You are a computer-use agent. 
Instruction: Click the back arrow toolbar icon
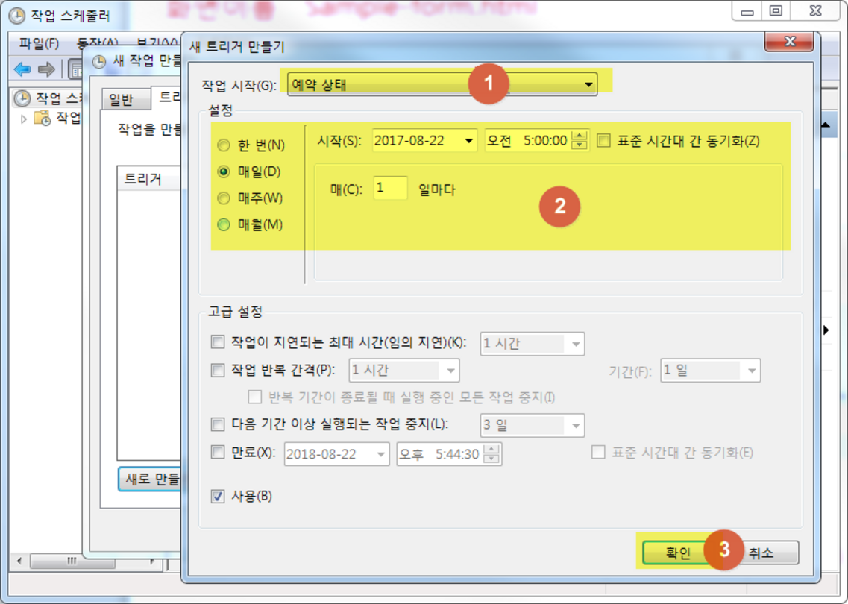22,69
